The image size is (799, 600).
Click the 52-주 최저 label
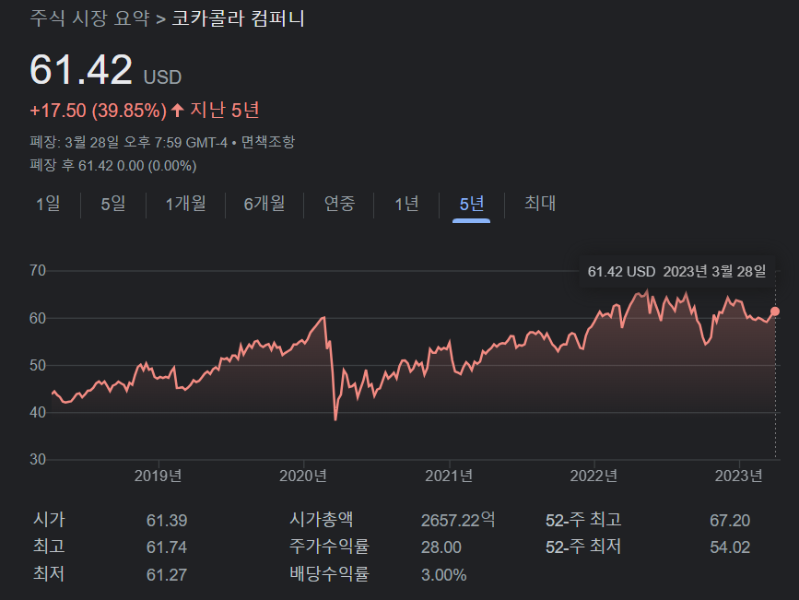[x=583, y=547]
